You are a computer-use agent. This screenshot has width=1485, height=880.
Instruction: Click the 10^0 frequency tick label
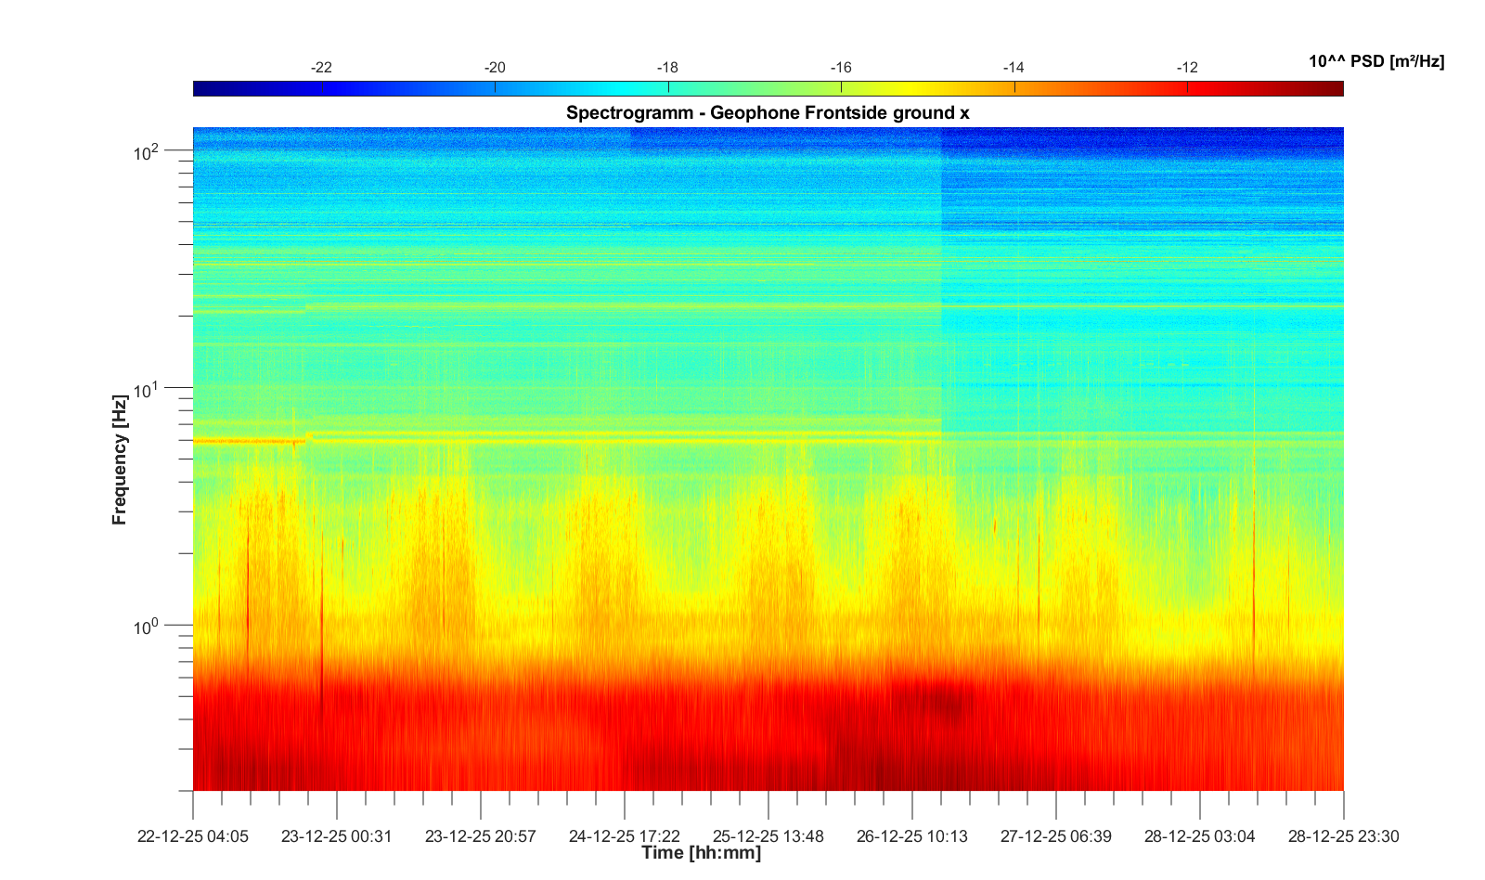[x=147, y=627]
